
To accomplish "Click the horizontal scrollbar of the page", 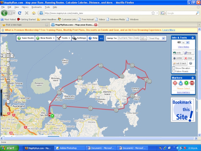I will [x=98, y=138].
